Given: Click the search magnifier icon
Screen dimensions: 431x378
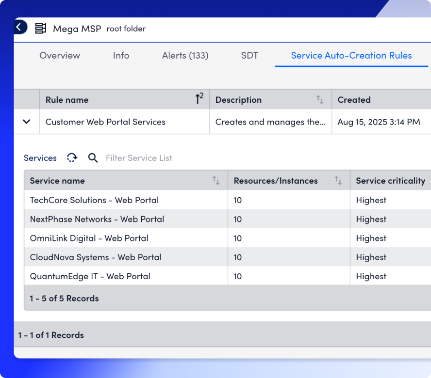Looking at the screenshot, I should [93, 158].
